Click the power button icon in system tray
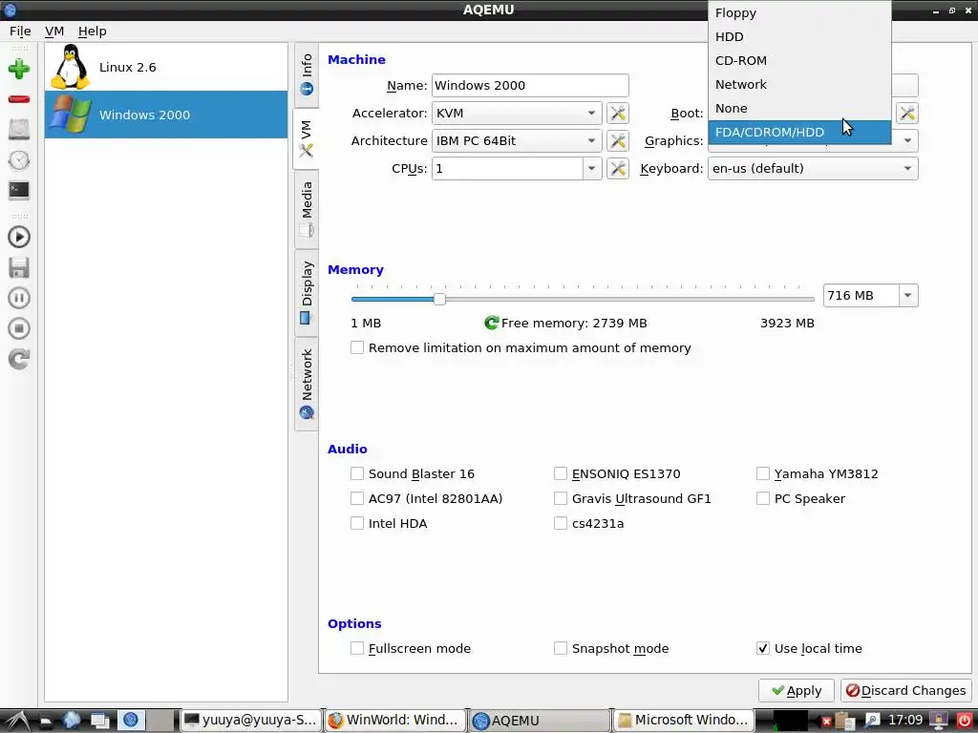 click(x=965, y=721)
